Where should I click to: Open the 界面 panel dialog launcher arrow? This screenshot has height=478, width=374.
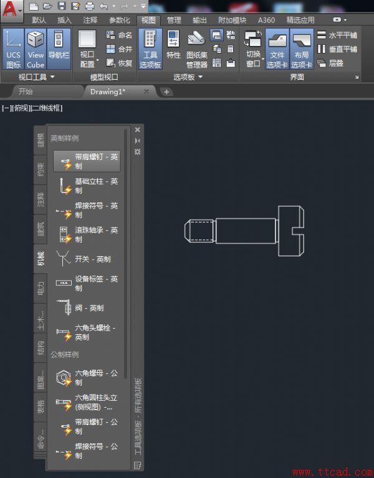pyautogui.click(x=357, y=77)
